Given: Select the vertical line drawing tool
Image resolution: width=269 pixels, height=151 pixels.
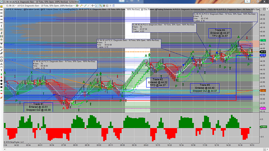Looking at the screenshot, I should [x=2, y=26].
